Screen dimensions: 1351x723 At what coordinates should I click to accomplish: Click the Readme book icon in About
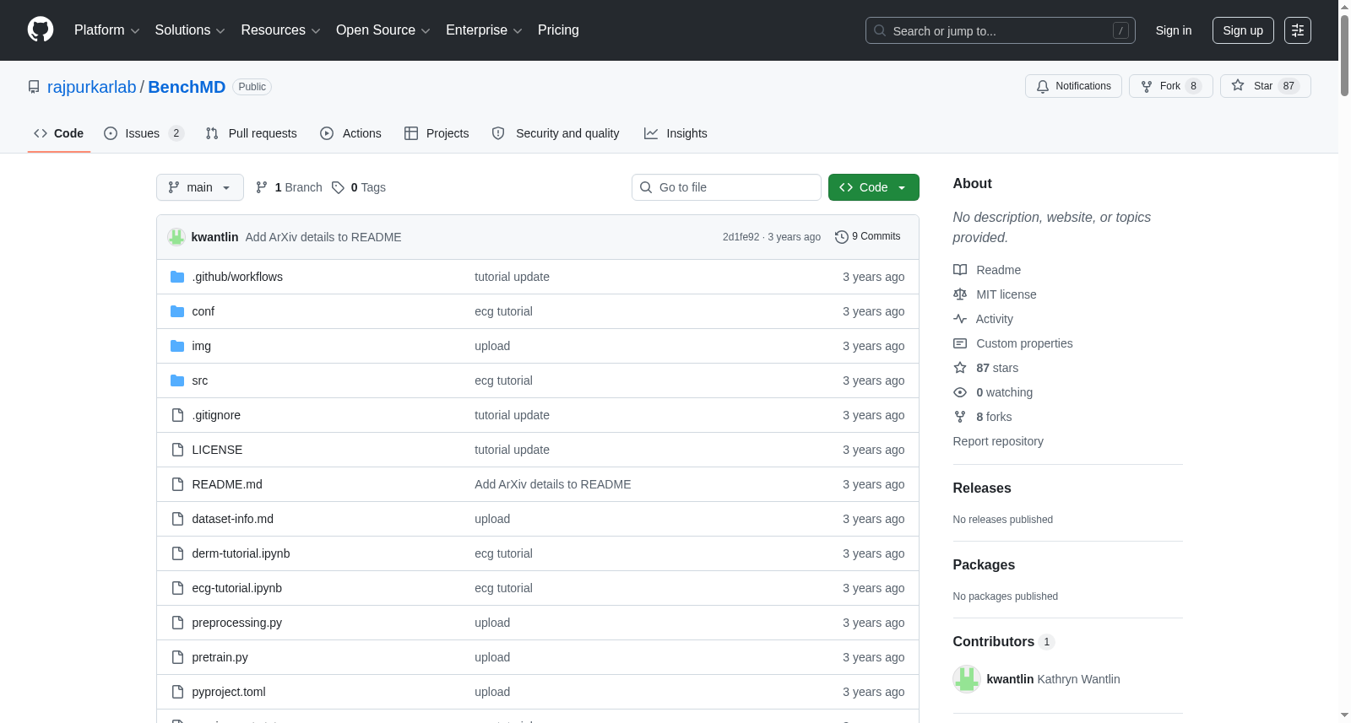point(960,270)
